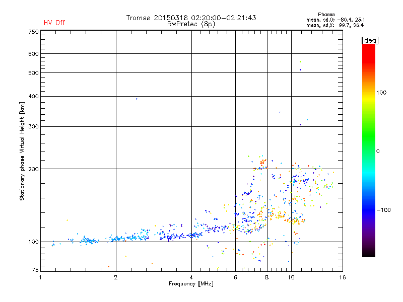Click the 'RwPretec (8p)' subtitle
The height and width of the screenshot is (302, 403).
coord(191,24)
